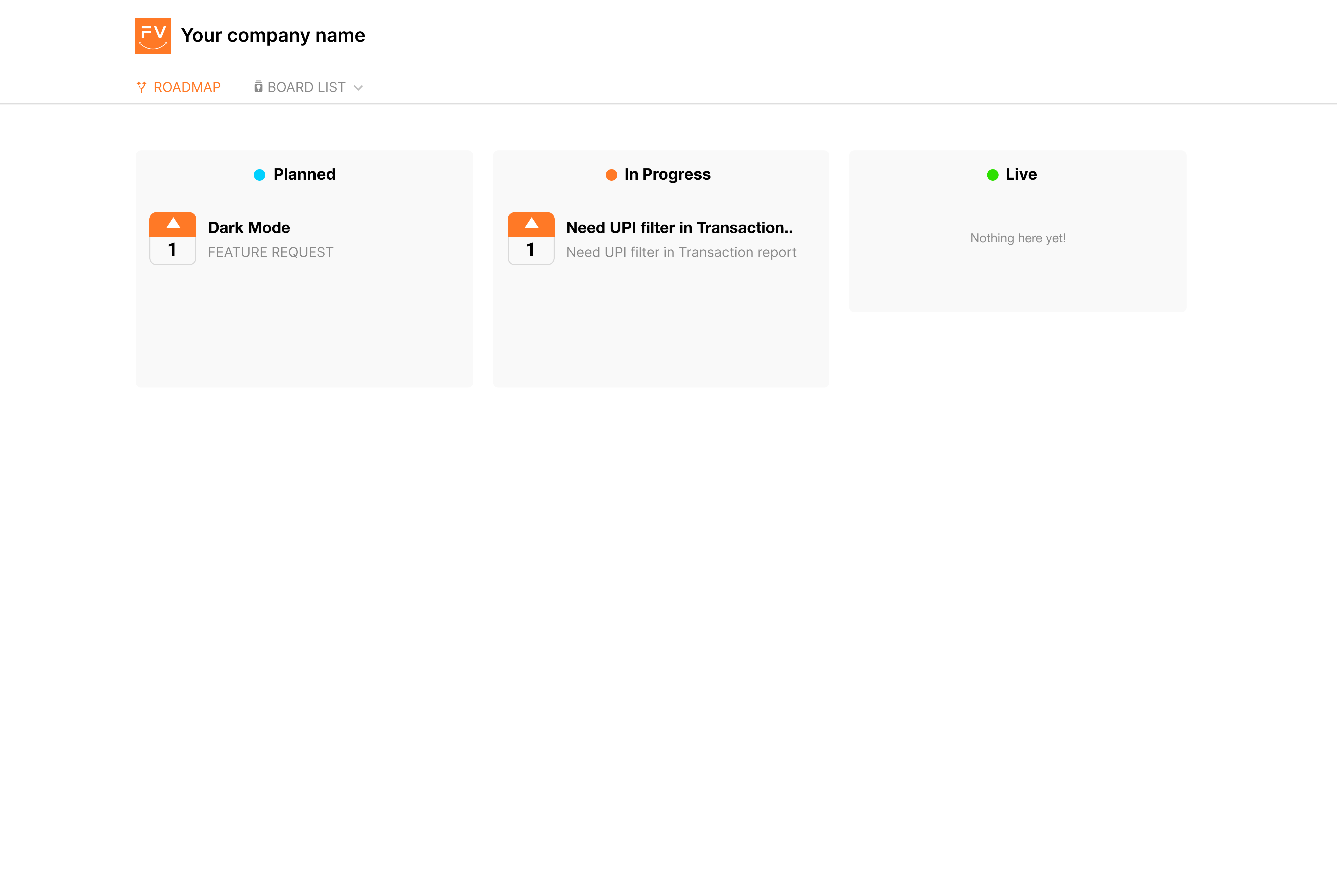Click the blue Planned status dot
The height and width of the screenshot is (869, 1337).
tap(260, 175)
